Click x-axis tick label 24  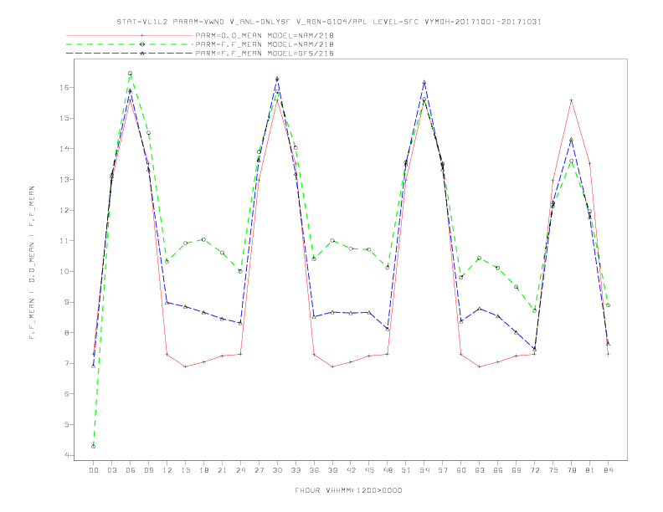coord(240,470)
